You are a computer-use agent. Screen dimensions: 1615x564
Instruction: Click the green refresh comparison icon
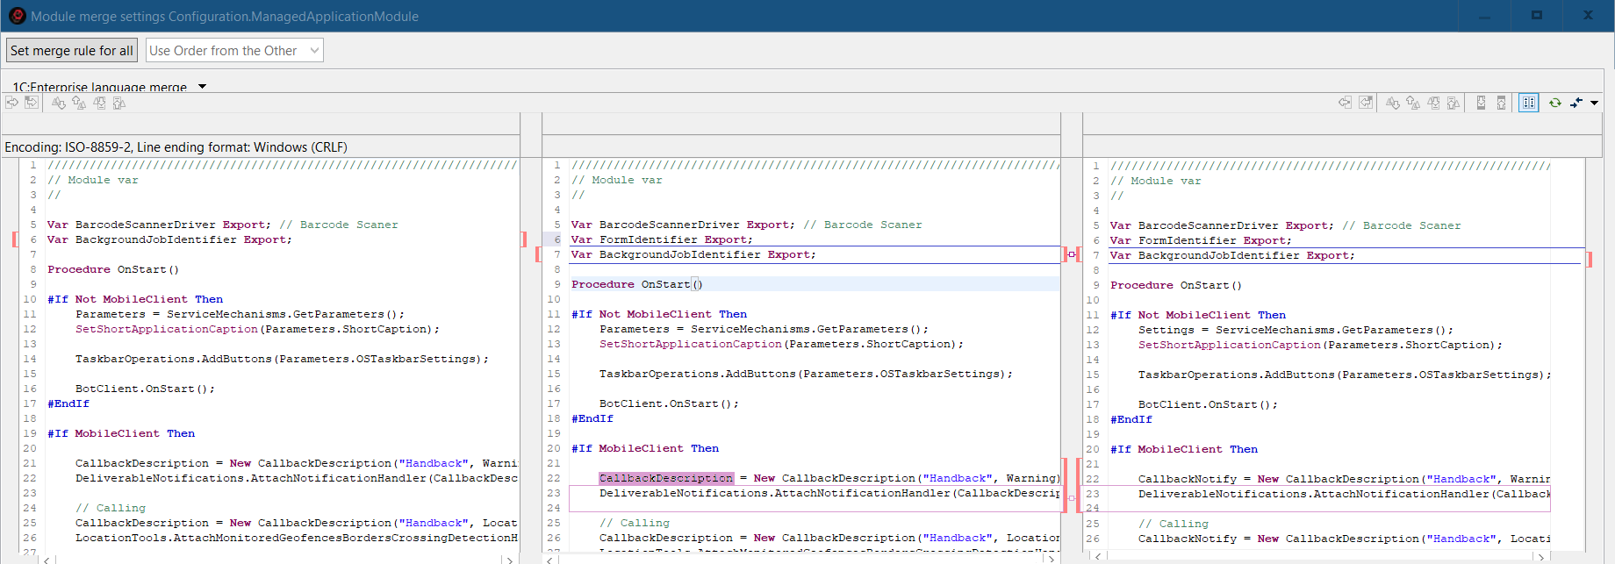1554,103
